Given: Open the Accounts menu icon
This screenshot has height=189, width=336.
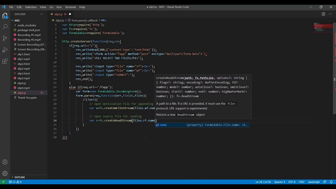Looking at the screenshot, I should [5, 162].
